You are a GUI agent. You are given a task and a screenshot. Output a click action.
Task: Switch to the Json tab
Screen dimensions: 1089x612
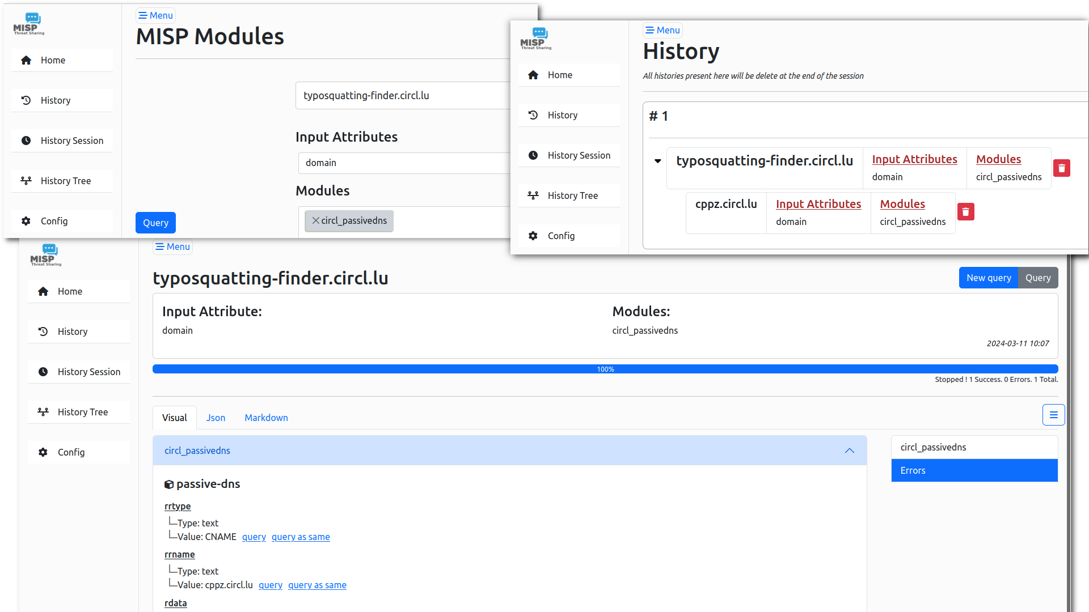(216, 418)
